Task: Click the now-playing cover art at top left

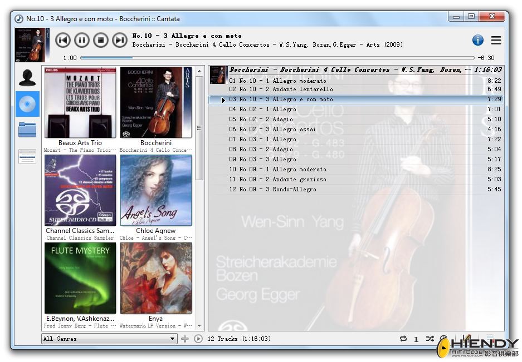Action: coord(32,45)
